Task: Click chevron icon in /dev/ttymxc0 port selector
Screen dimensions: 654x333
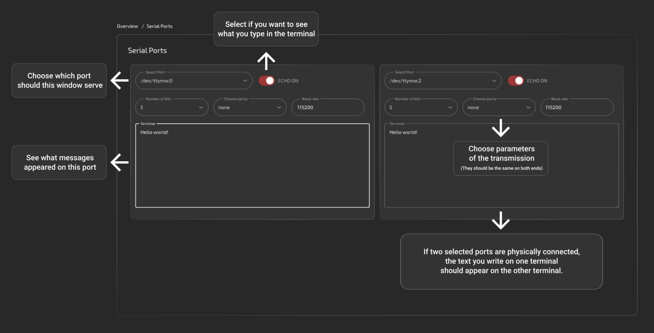Action: coord(245,81)
